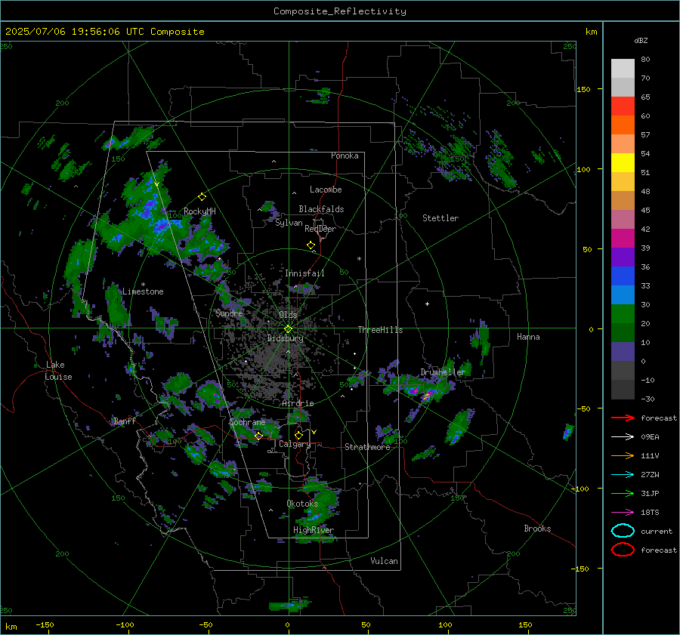Select the green swatch between 30 and 20
The height and width of the screenshot is (635, 680).
(x=623, y=314)
